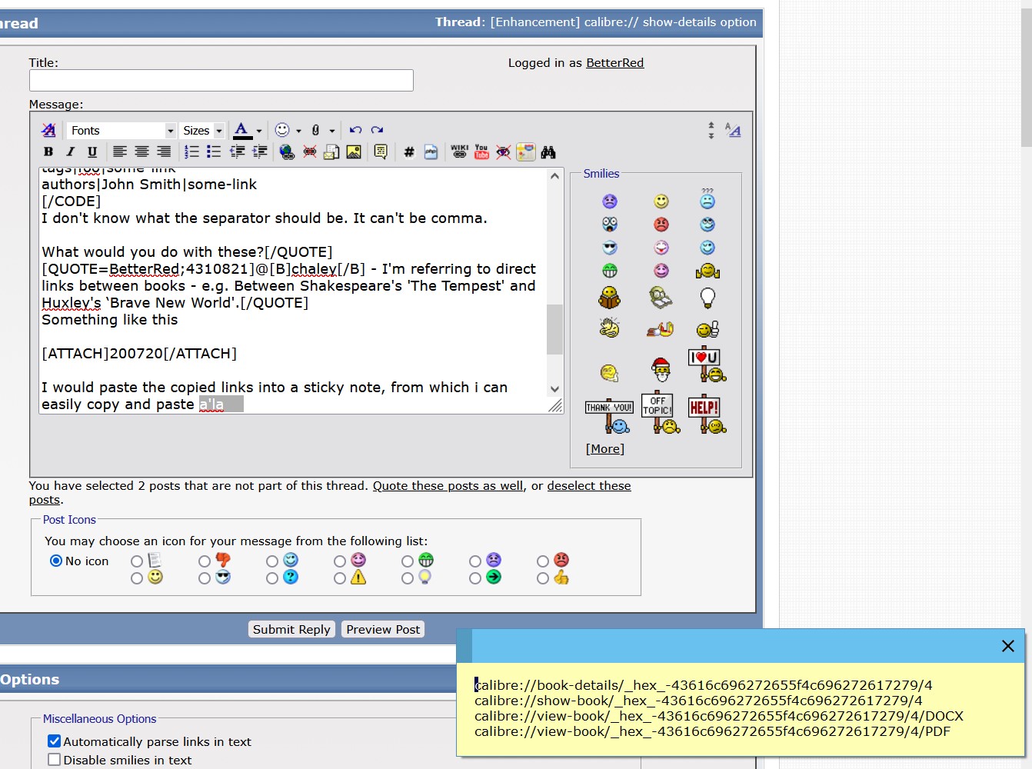Insert a WIKI link tag
Screen dimensions: 1032x769
click(459, 152)
